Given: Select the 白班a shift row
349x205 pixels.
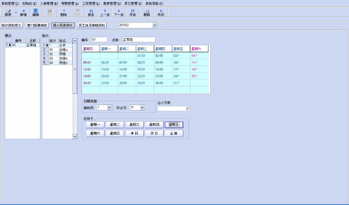Looking at the screenshot, I should 57,50.
